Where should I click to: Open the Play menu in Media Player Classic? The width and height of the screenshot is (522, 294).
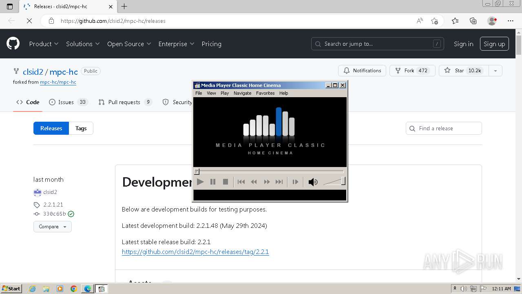[x=225, y=93]
